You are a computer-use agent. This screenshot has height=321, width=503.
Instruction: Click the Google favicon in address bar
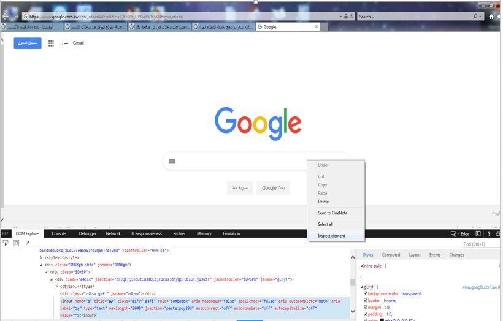pyautogui.click(x=25, y=17)
